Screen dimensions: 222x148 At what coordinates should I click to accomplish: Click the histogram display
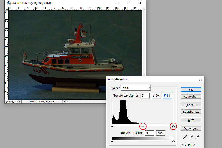point(143,112)
